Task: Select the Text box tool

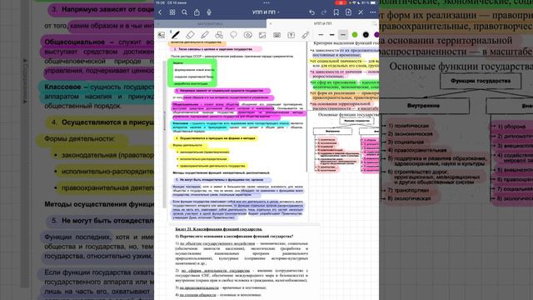Action: [x=291, y=35]
